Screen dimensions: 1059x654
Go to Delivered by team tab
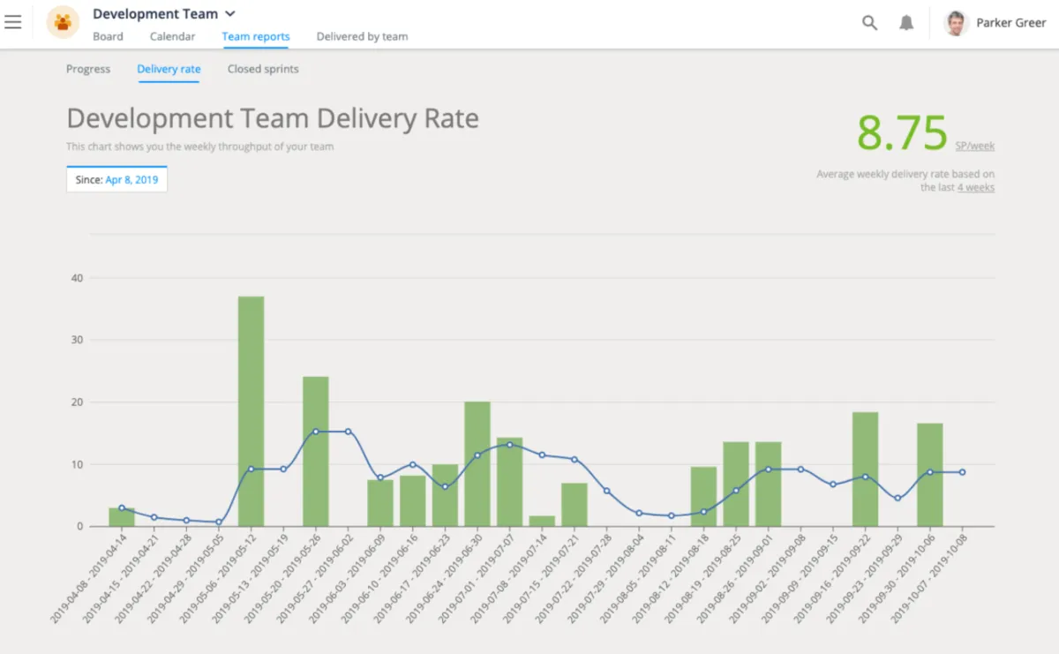coord(362,36)
